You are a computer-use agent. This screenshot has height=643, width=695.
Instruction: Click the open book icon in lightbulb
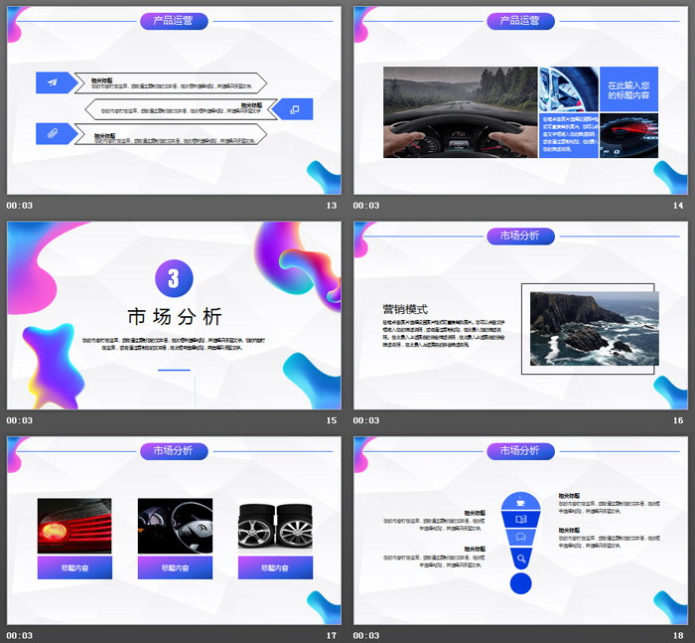521,519
